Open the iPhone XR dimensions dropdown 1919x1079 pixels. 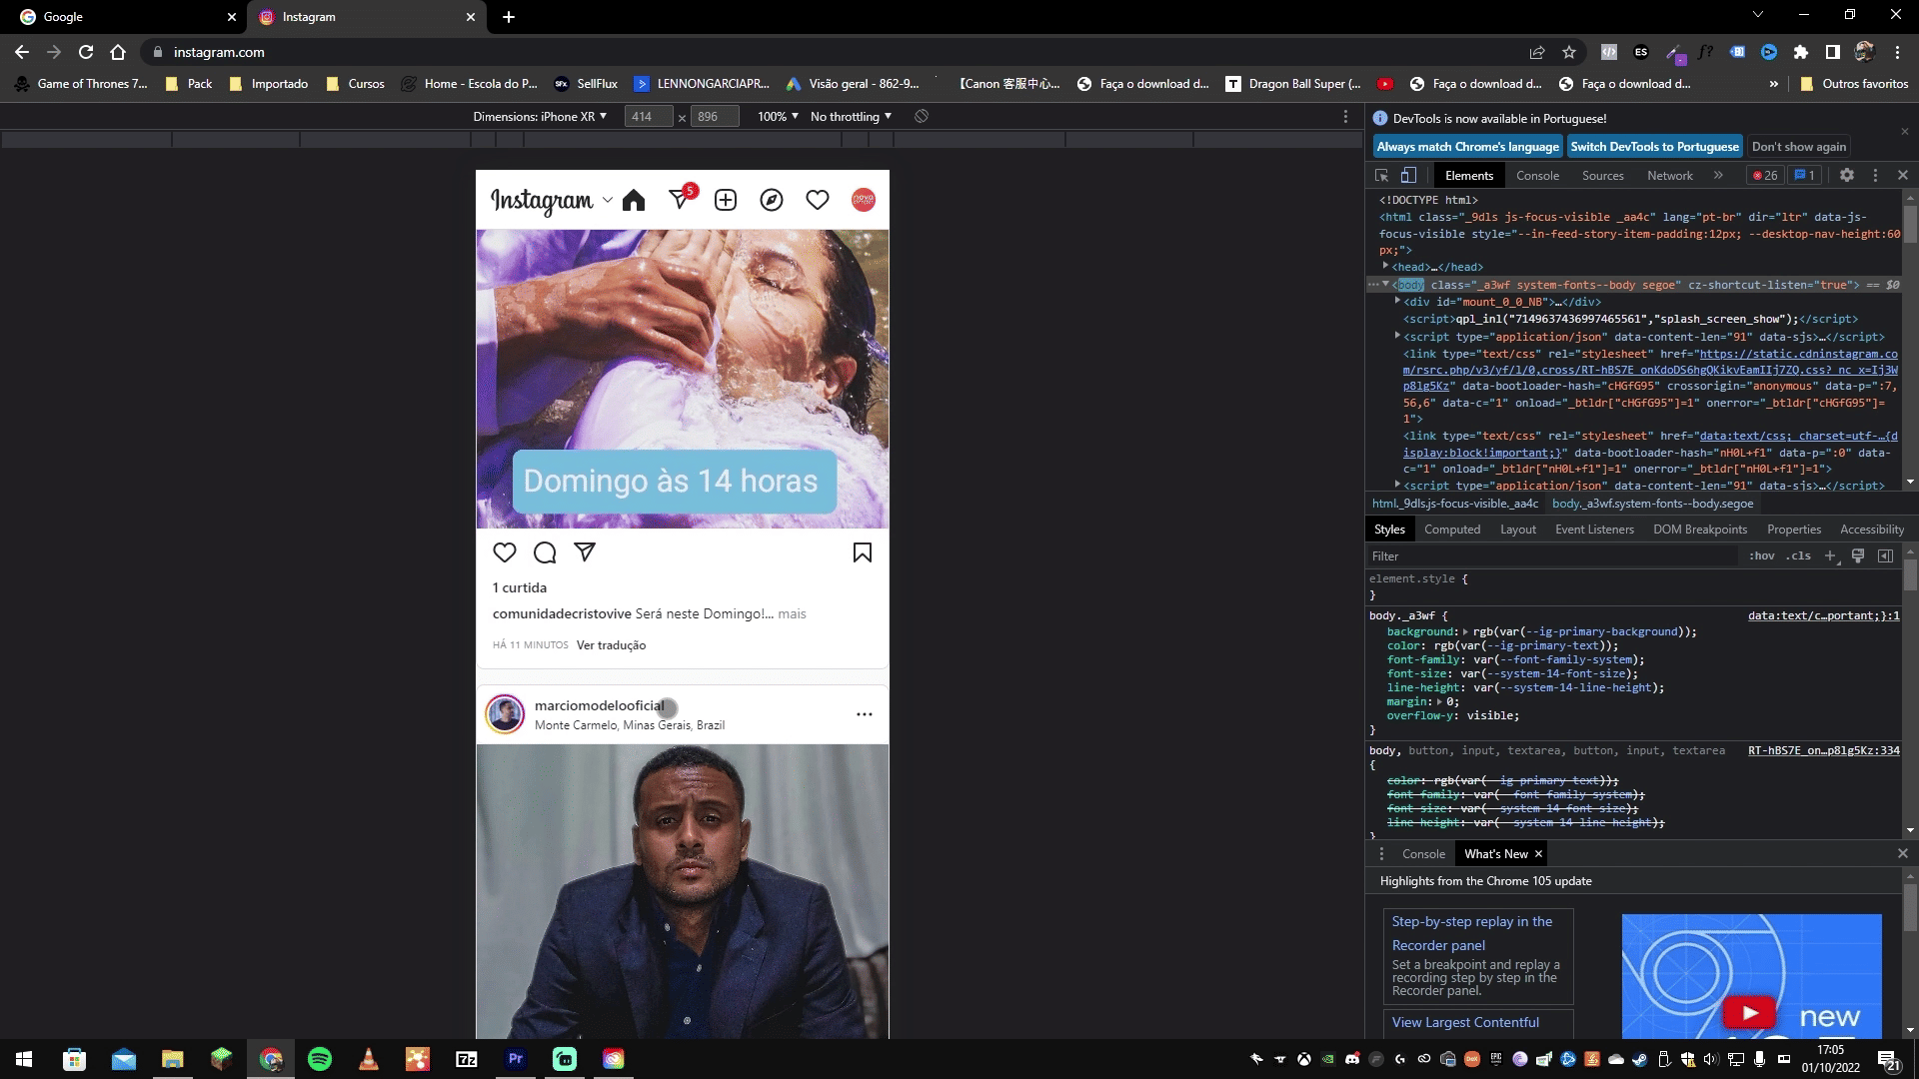tap(540, 117)
